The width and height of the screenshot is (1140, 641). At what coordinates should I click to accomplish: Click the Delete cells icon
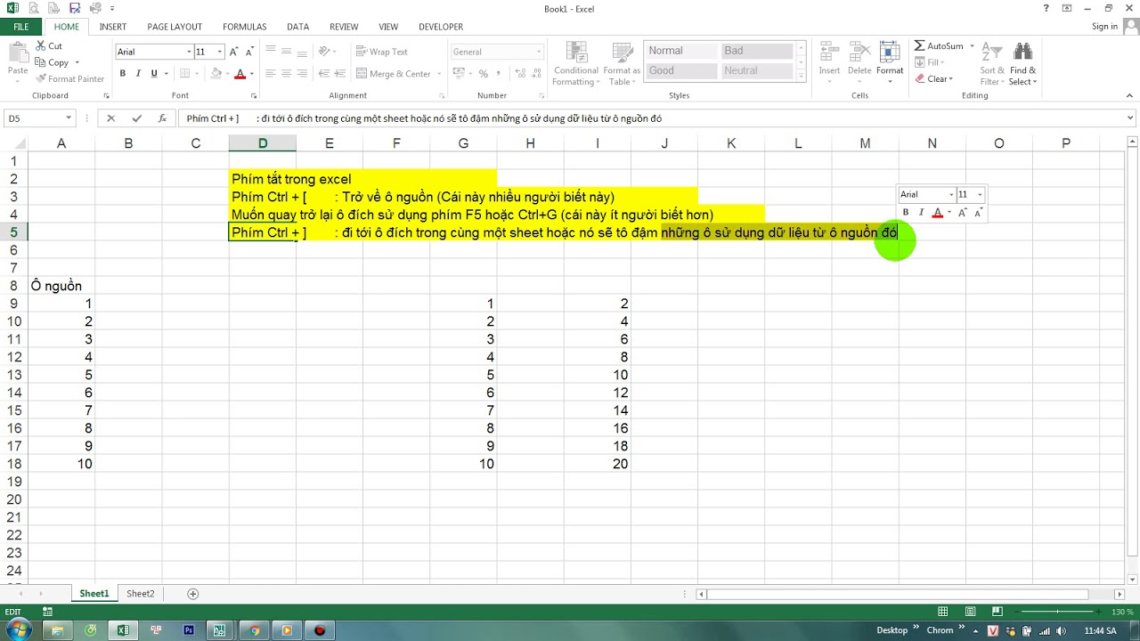point(859,52)
